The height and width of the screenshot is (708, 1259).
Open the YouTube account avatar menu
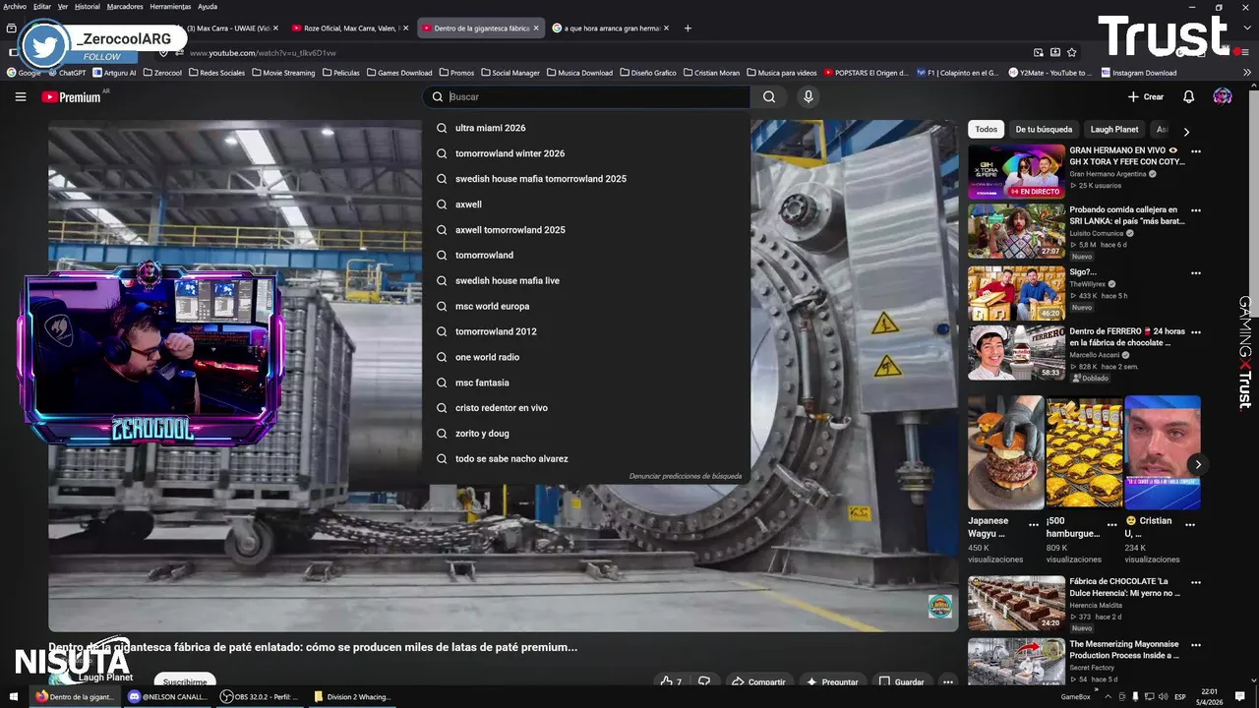(x=1223, y=96)
